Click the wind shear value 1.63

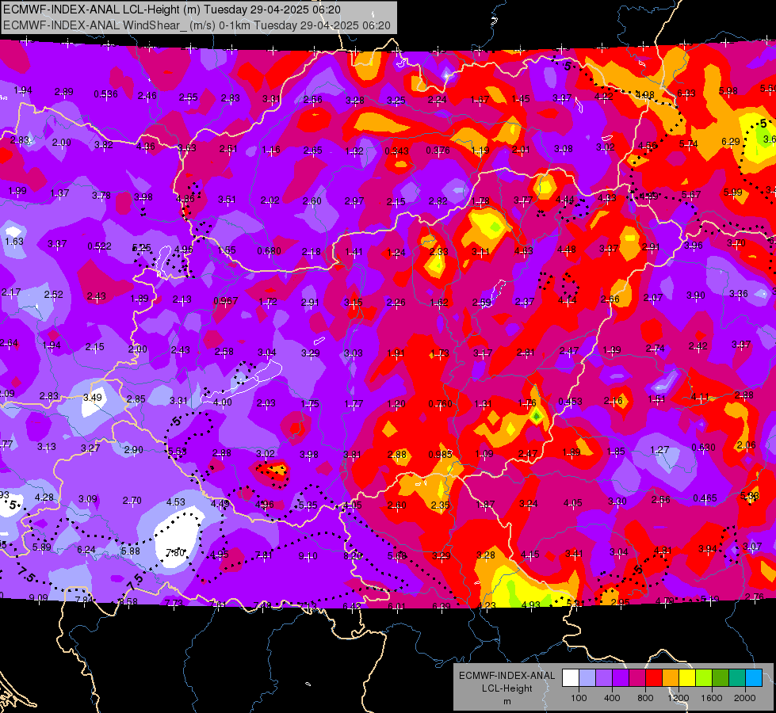(14, 242)
